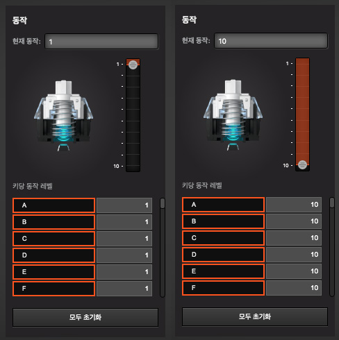This screenshot has height=340, width=339.
Task: Click the slider handle at level 1
Action: (133, 65)
